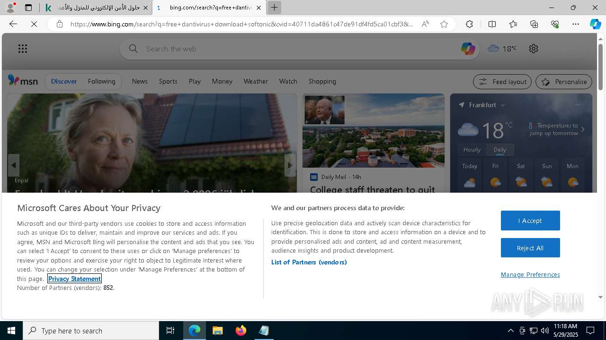Open the Sports section
Viewport: 606px width, 340px height.
pyautogui.click(x=168, y=81)
